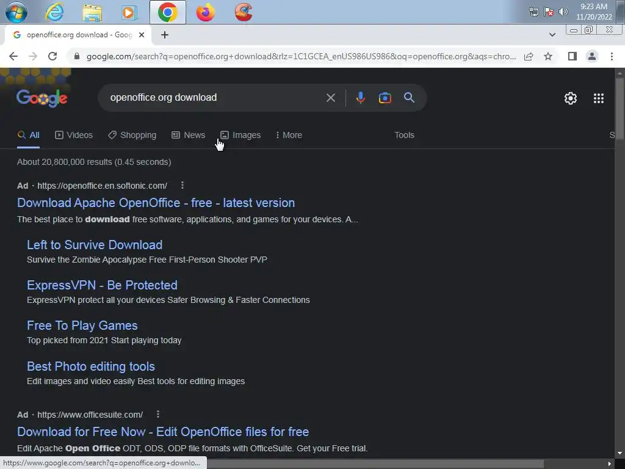
Task: Open Chrome's three-dot menu
Action: pos(612,56)
